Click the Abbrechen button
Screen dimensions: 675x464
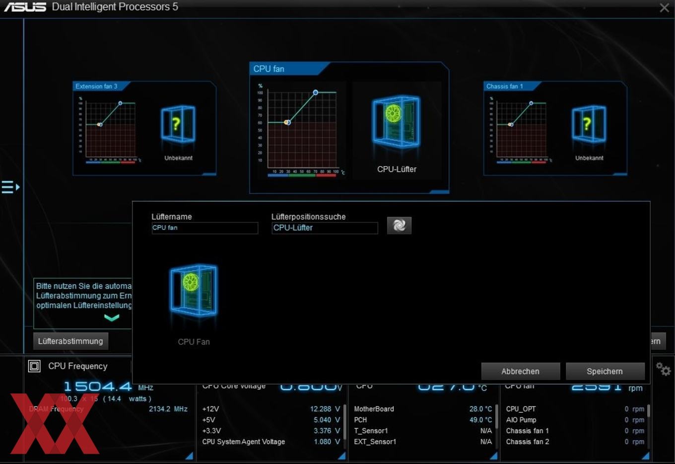(520, 371)
